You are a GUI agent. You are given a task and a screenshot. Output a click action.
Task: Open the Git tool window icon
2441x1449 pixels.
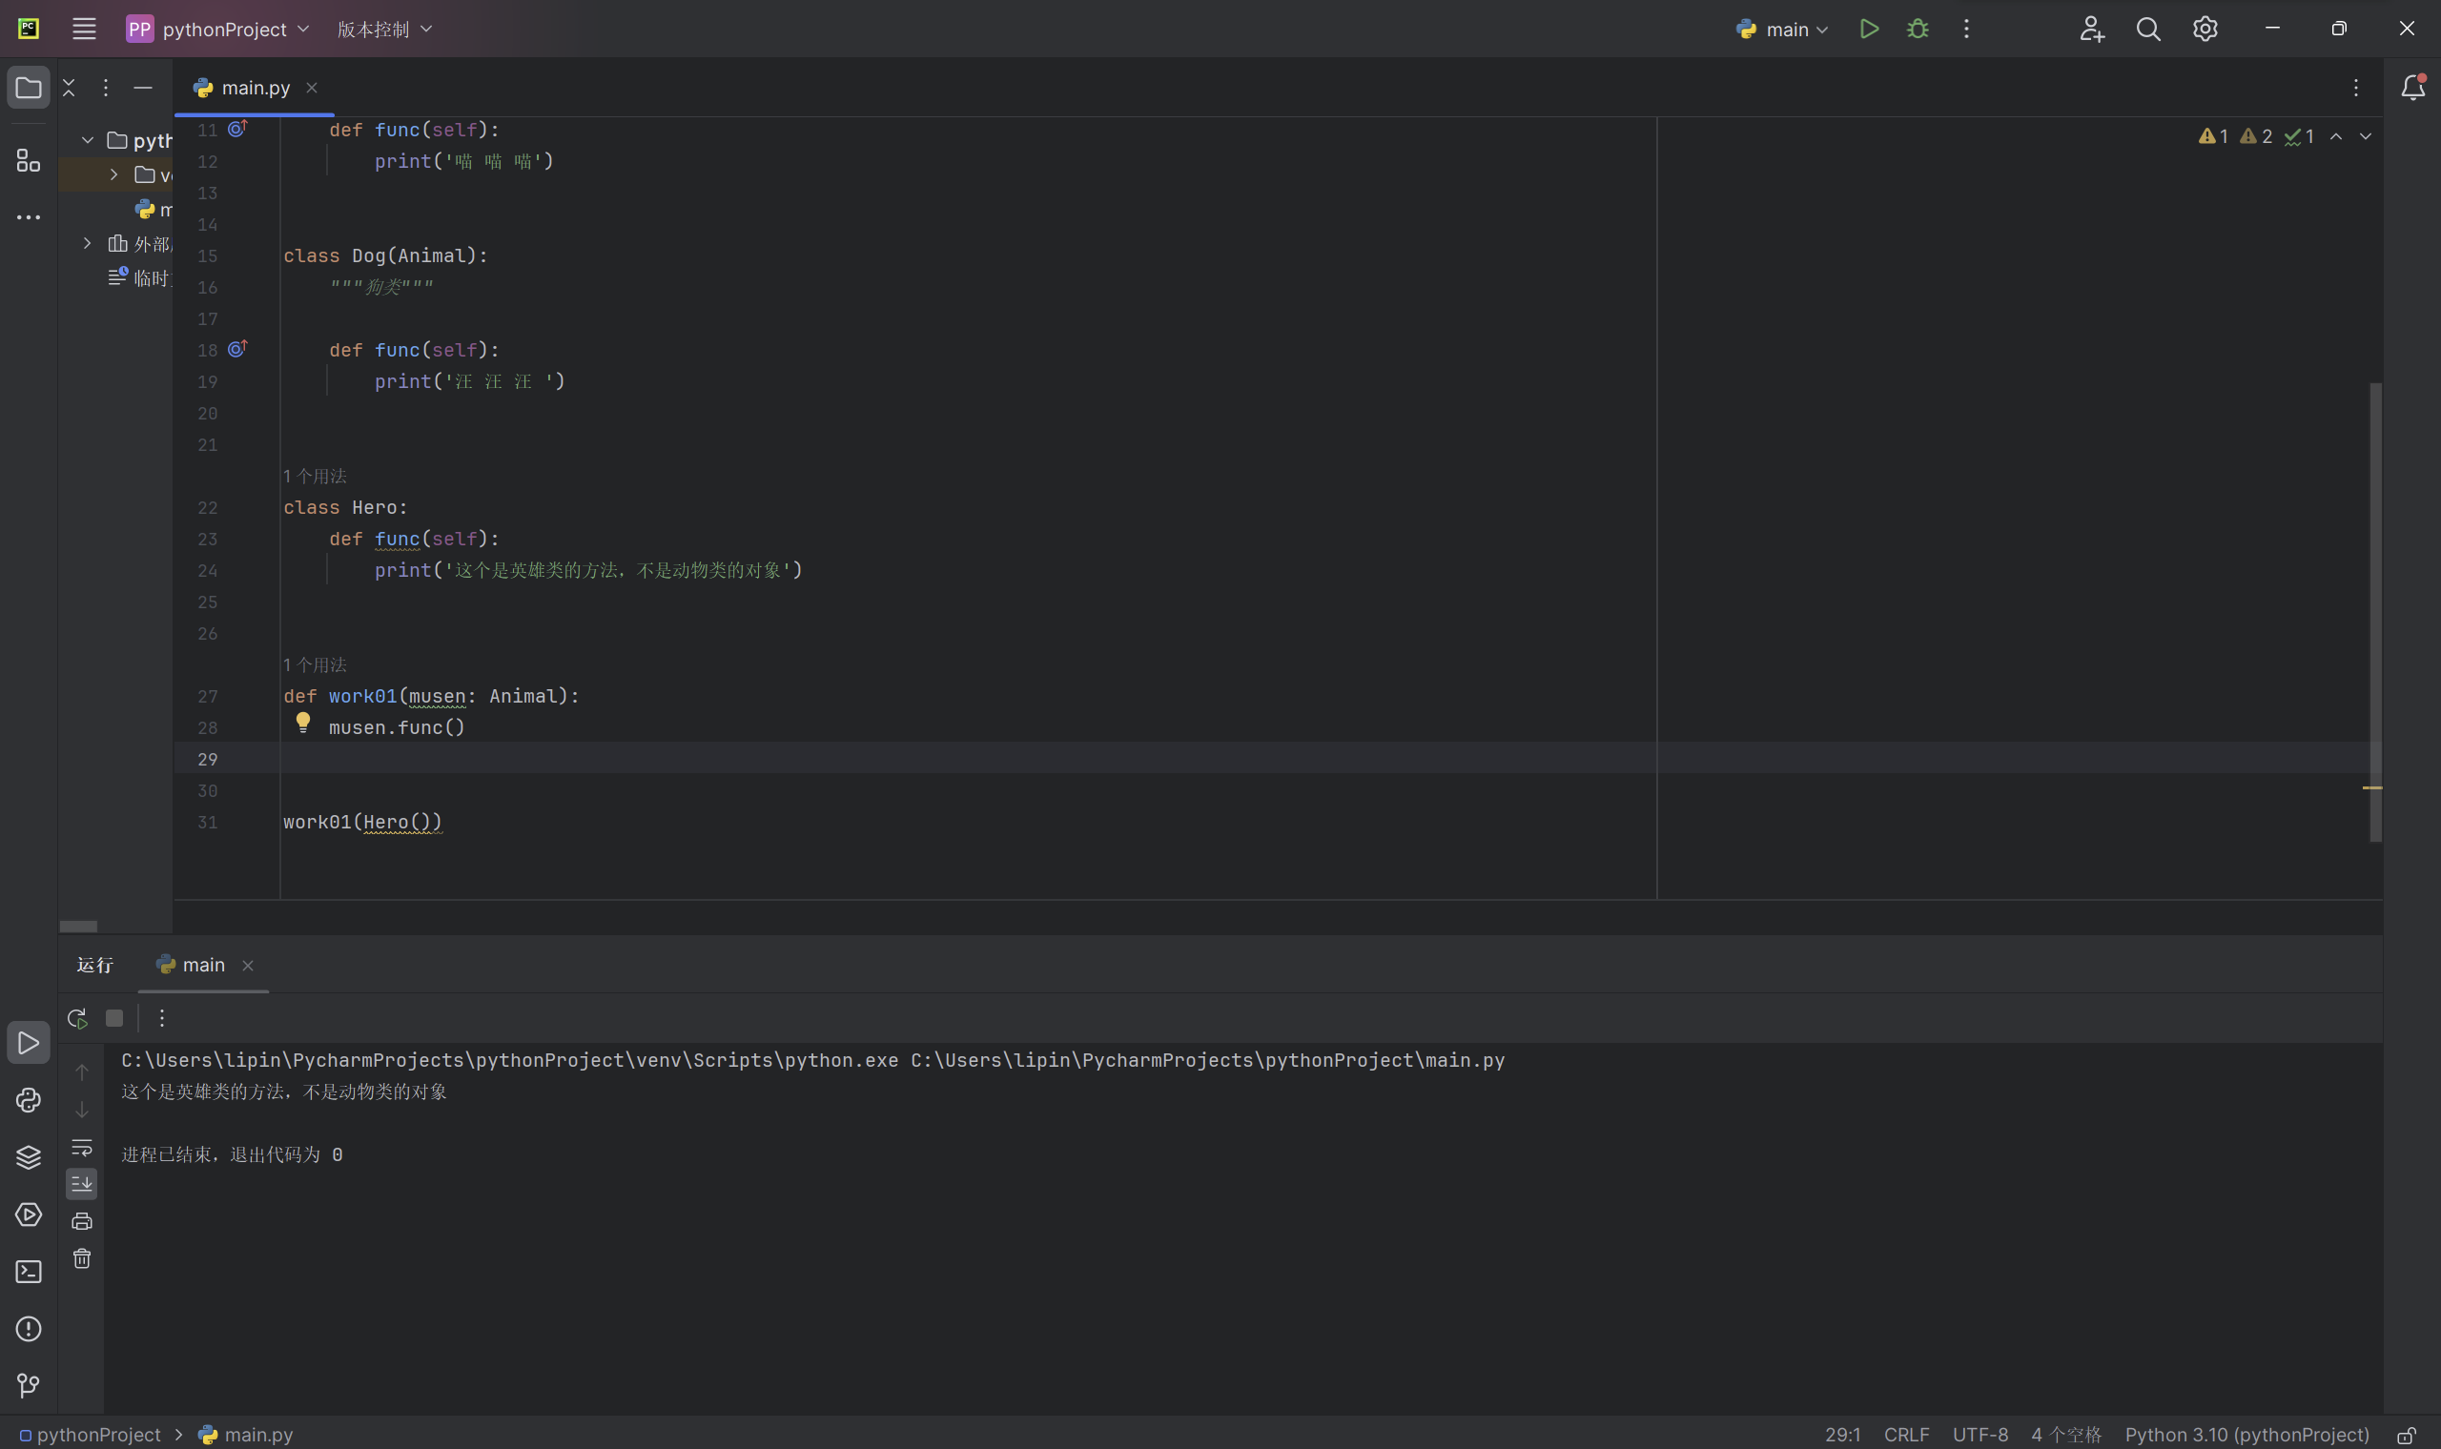coord(29,1385)
